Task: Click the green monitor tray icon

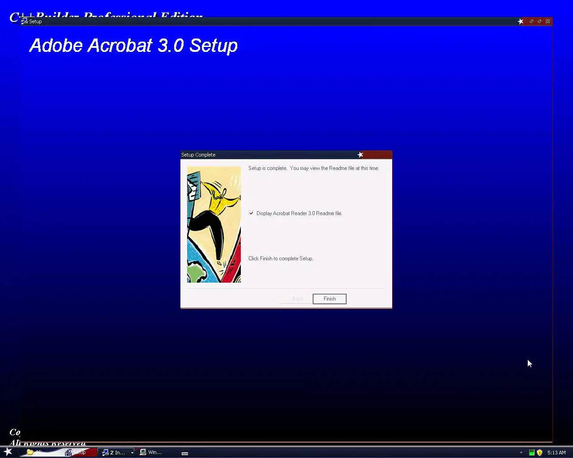Action: [x=531, y=453]
